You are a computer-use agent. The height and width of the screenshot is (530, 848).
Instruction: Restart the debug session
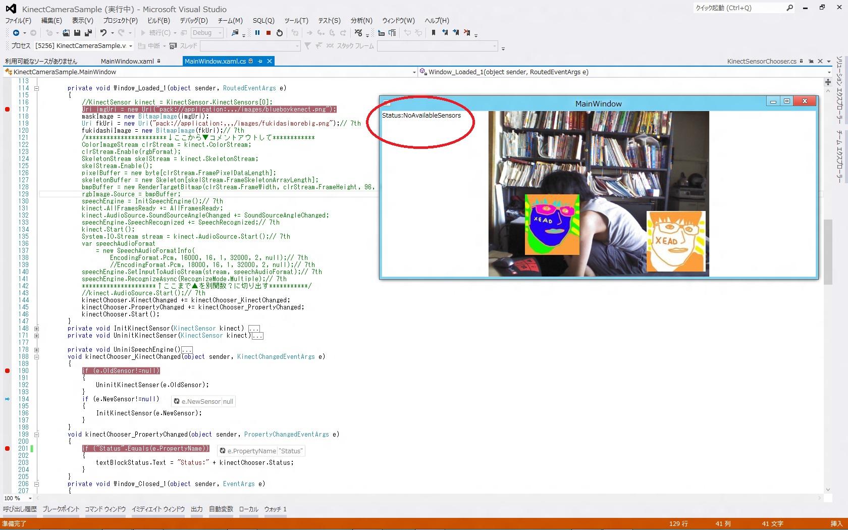280,33
